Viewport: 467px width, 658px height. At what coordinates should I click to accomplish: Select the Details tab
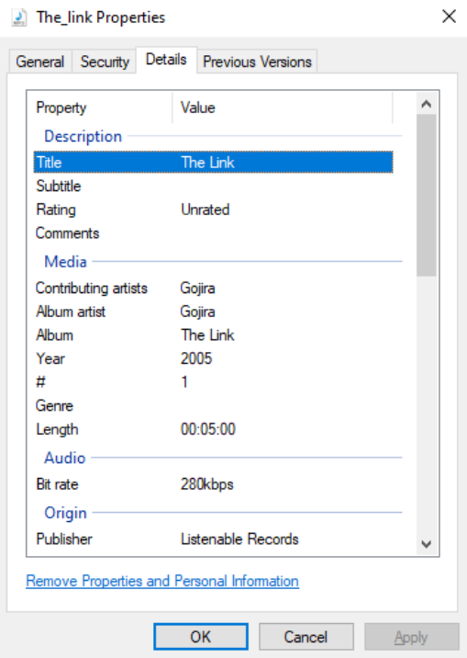166,60
